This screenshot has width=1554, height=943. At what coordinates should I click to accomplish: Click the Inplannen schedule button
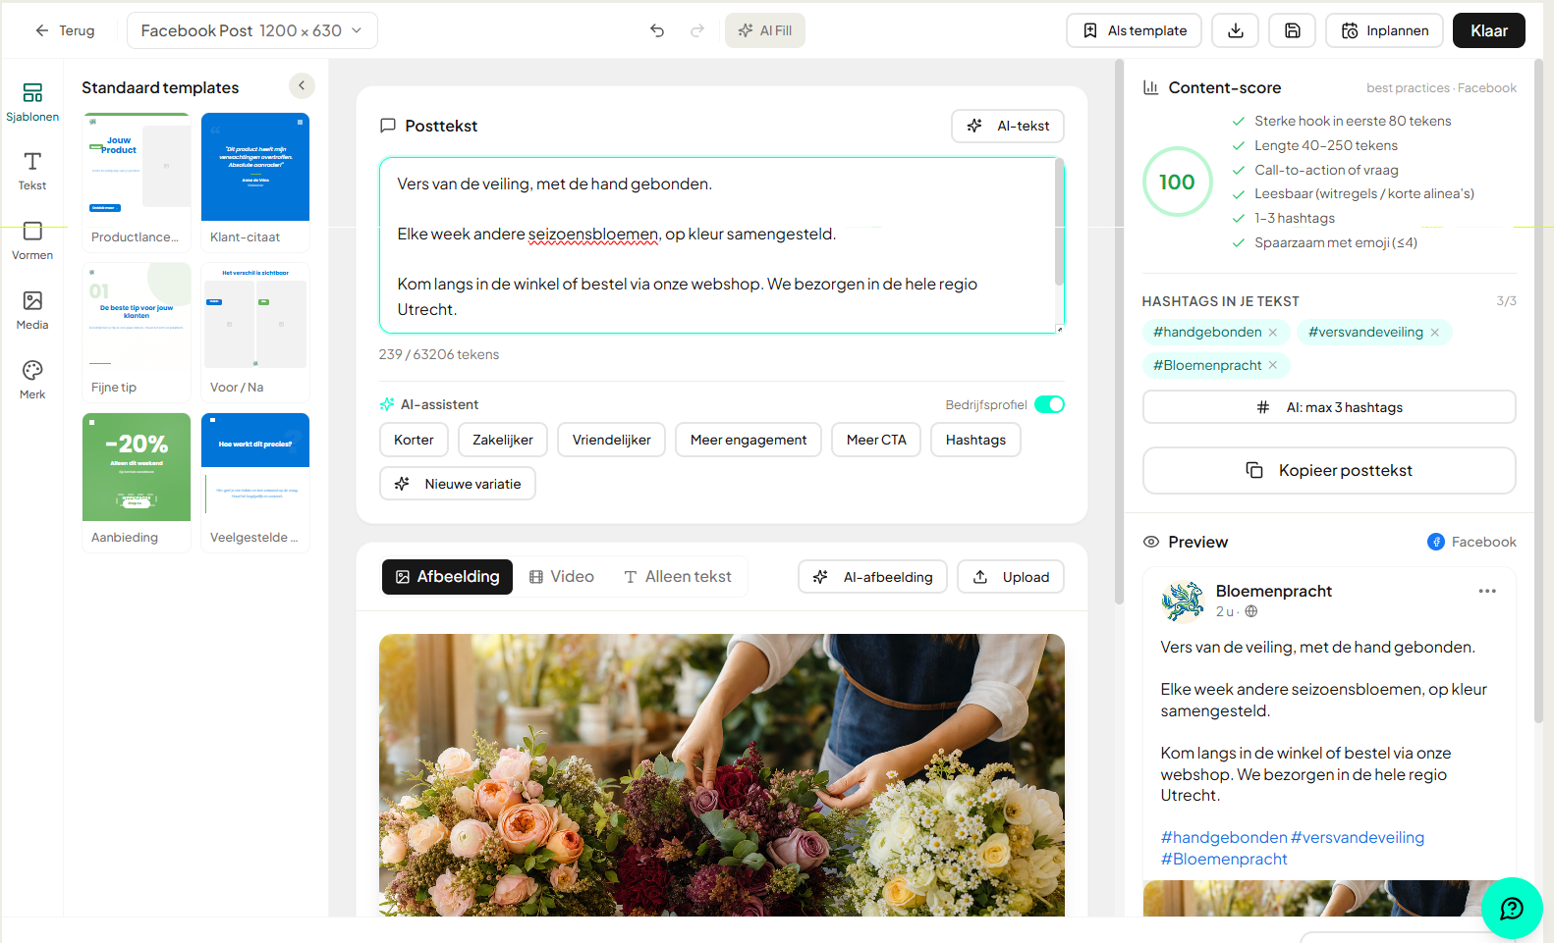(x=1384, y=30)
